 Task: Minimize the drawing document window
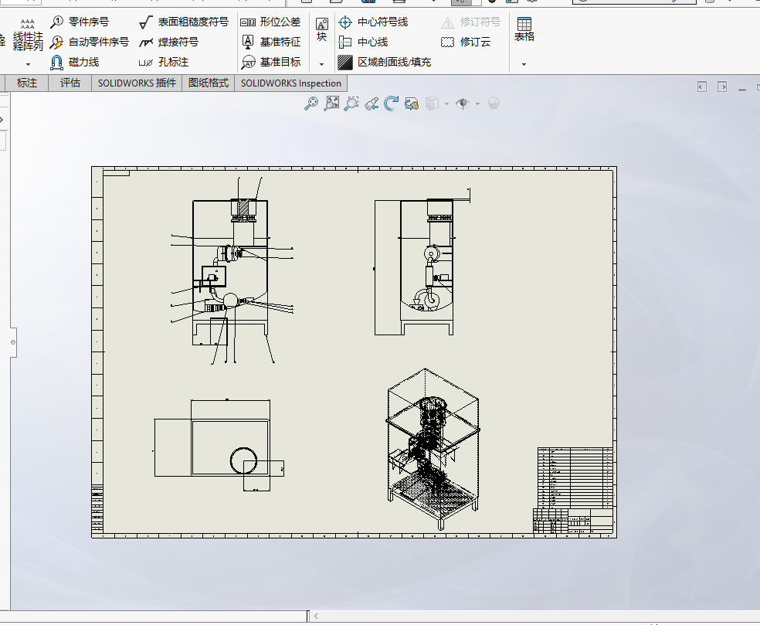point(742,89)
